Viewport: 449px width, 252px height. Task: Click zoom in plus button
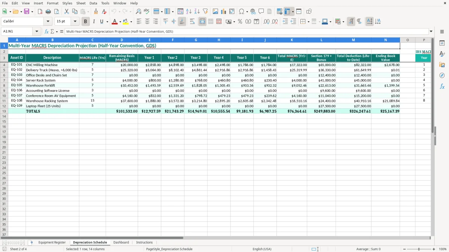[x=434, y=249]
